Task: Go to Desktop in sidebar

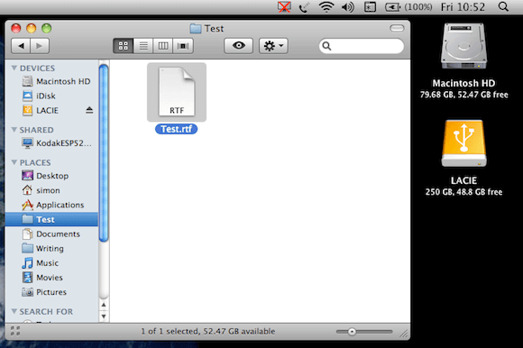Action: [51, 176]
